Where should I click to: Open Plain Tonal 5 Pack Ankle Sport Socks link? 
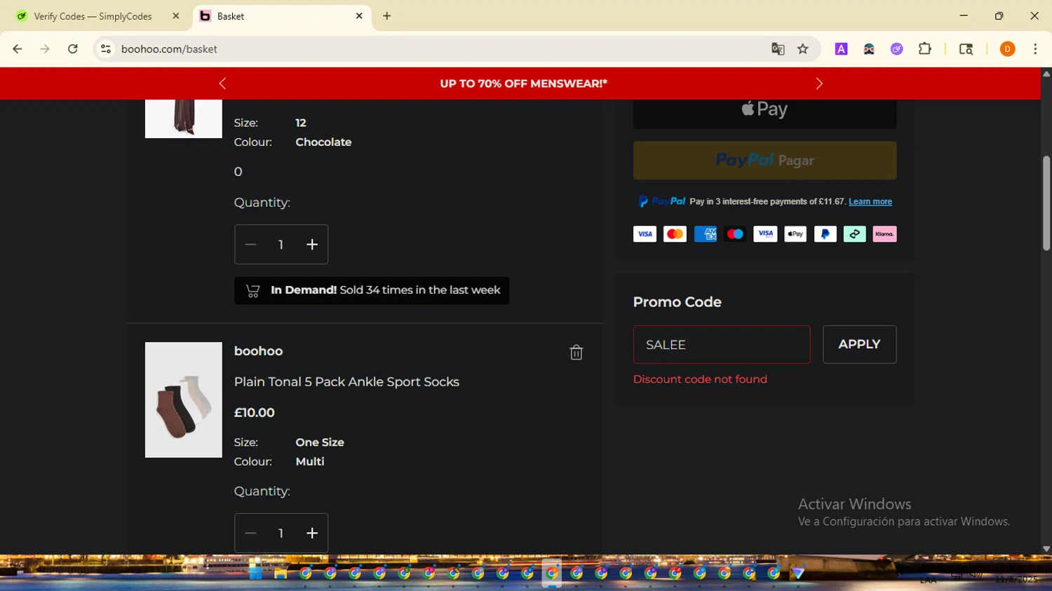[x=346, y=382]
